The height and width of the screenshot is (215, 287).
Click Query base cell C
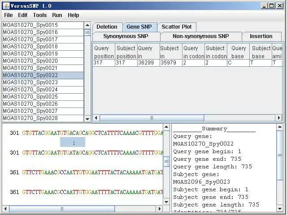(238, 63)
